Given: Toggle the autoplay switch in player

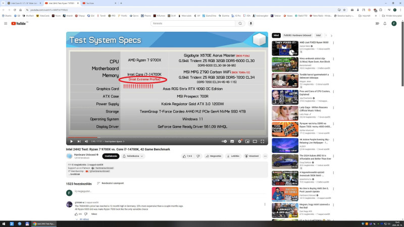Looking at the screenshot, I should (x=224, y=141).
